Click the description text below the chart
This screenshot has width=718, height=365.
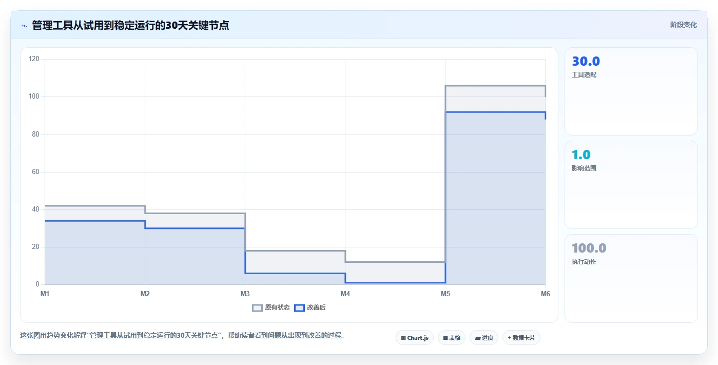click(183, 335)
